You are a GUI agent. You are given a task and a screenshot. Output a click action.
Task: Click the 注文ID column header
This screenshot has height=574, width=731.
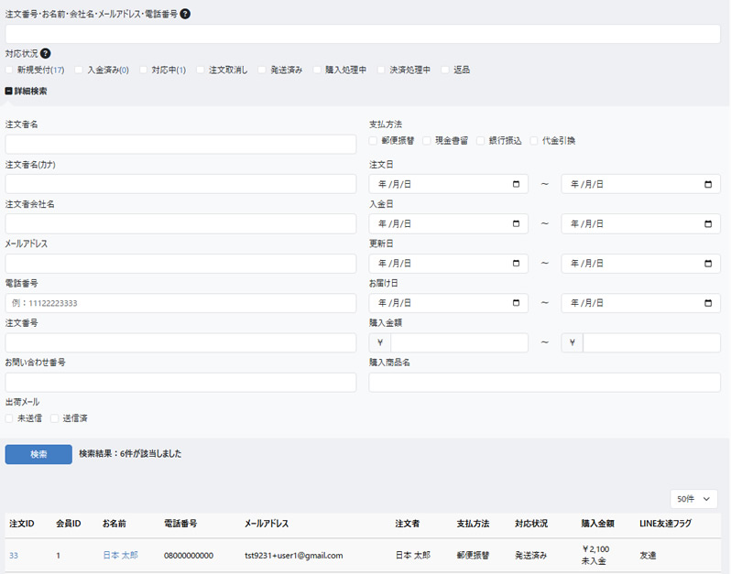click(21, 524)
